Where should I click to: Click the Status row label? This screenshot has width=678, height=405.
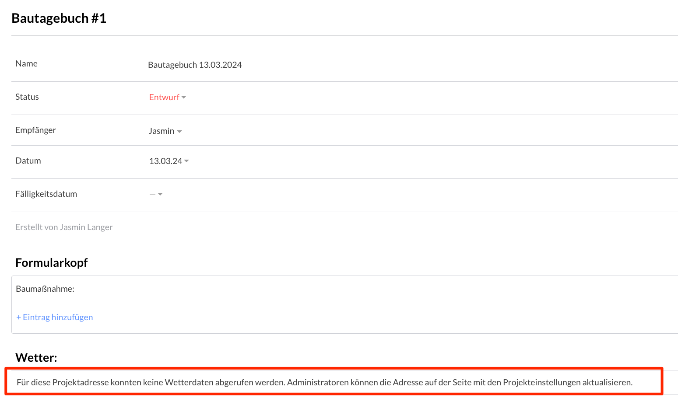point(27,97)
